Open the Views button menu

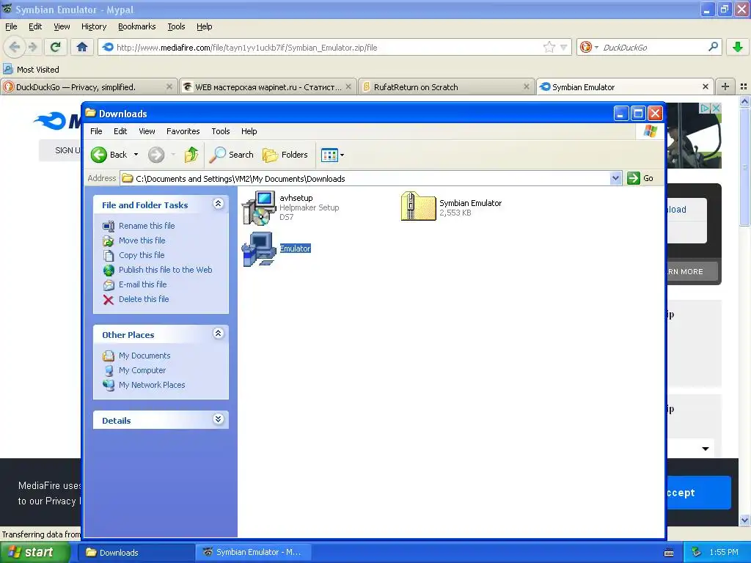332,155
